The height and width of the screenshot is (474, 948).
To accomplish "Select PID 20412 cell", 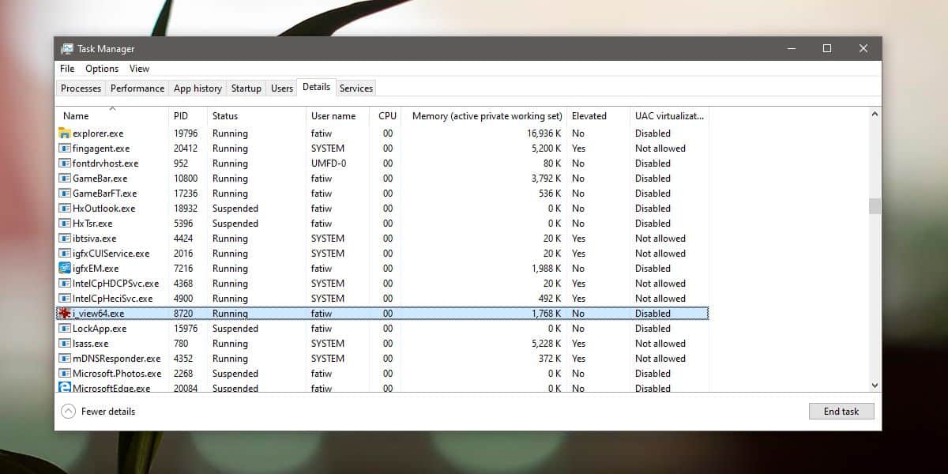I will 186,149.
